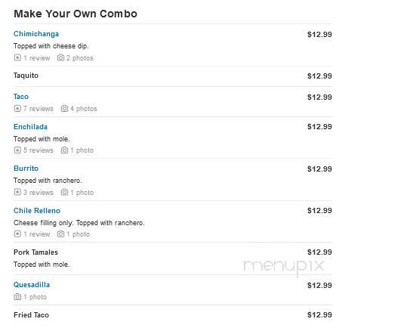View the Taco 4 photos link
The height and width of the screenshot is (328, 419).
83,109
